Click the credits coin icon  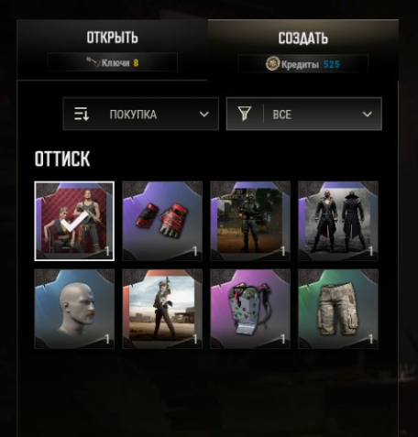coord(272,64)
